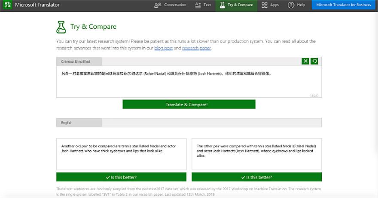Click the left translation beginning 'Another old pair'

tap(121, 154)
